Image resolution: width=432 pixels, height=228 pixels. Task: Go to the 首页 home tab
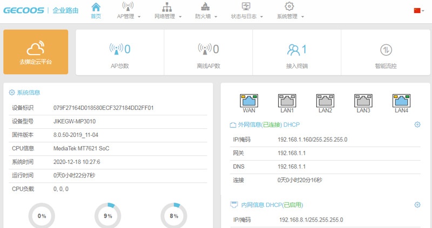[96, 11]
